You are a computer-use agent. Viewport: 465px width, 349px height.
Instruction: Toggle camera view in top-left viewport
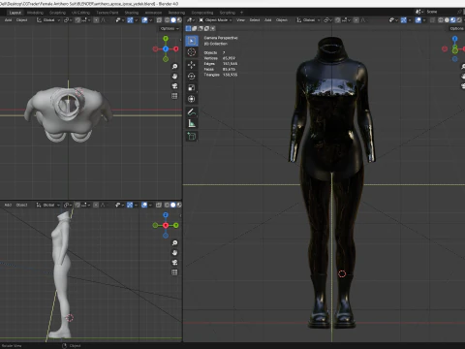[174, 86]
